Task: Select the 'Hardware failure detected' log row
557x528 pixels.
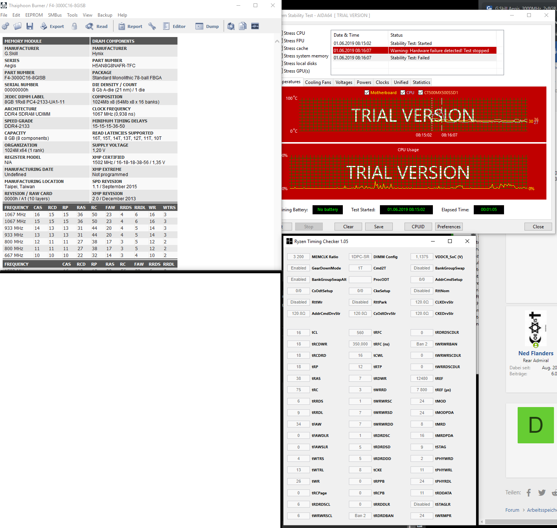Action: point(414,51)
